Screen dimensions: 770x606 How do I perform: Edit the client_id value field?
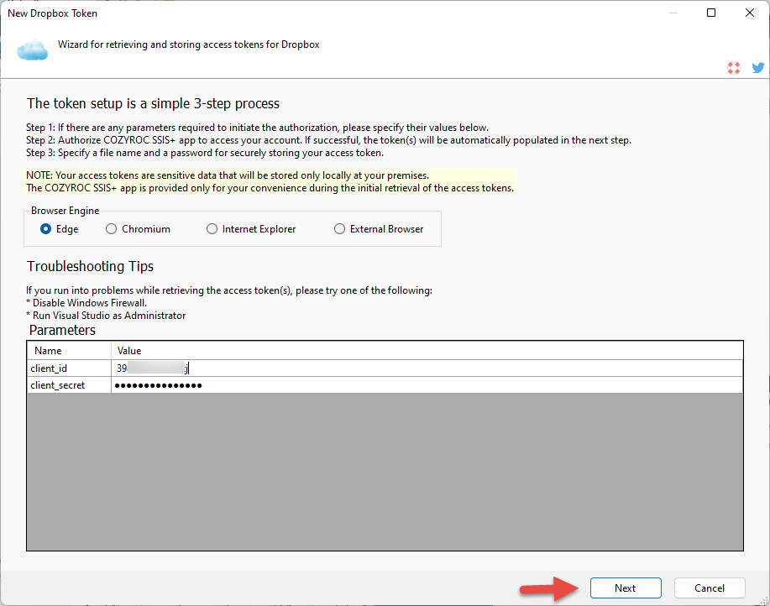tap(427, 368)
